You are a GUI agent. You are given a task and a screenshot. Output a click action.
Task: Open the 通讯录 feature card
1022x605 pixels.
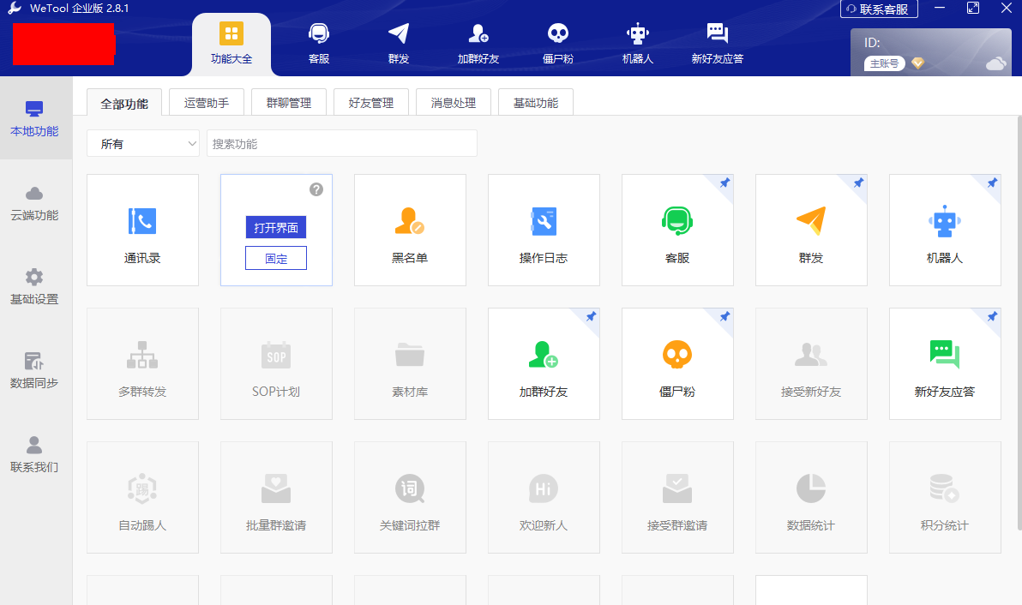pos(142,230)
